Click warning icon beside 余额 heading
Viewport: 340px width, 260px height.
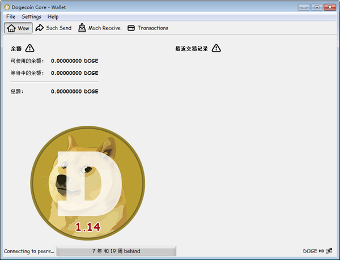click(30, 49)
